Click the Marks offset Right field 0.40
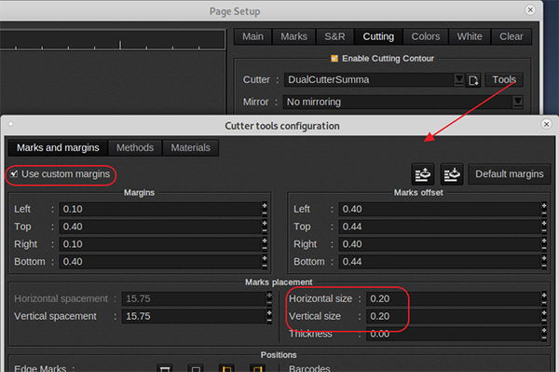Image resolution: width=559 pixels, height=372 pixels. (x=440, y=244)
